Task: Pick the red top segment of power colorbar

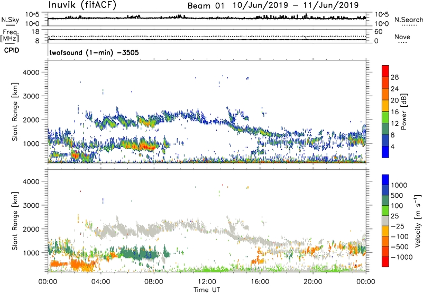Action: [385, 71]
